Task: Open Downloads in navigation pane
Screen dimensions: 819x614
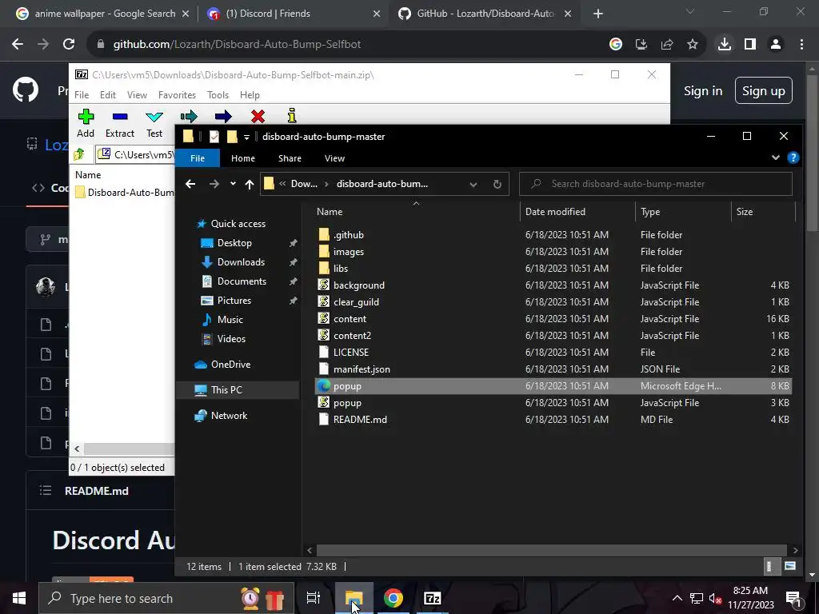Action: [241, 262]
